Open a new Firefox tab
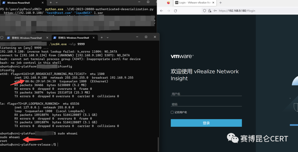This screenshot has width=298, height=152. click(x=220, y=3)
